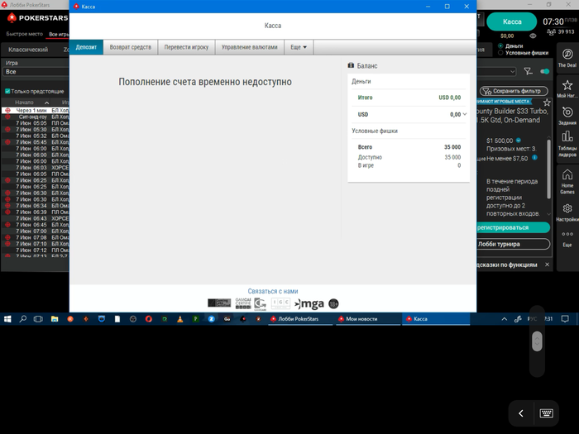Show the on-screen keyboard icon

tap(546, 413)
